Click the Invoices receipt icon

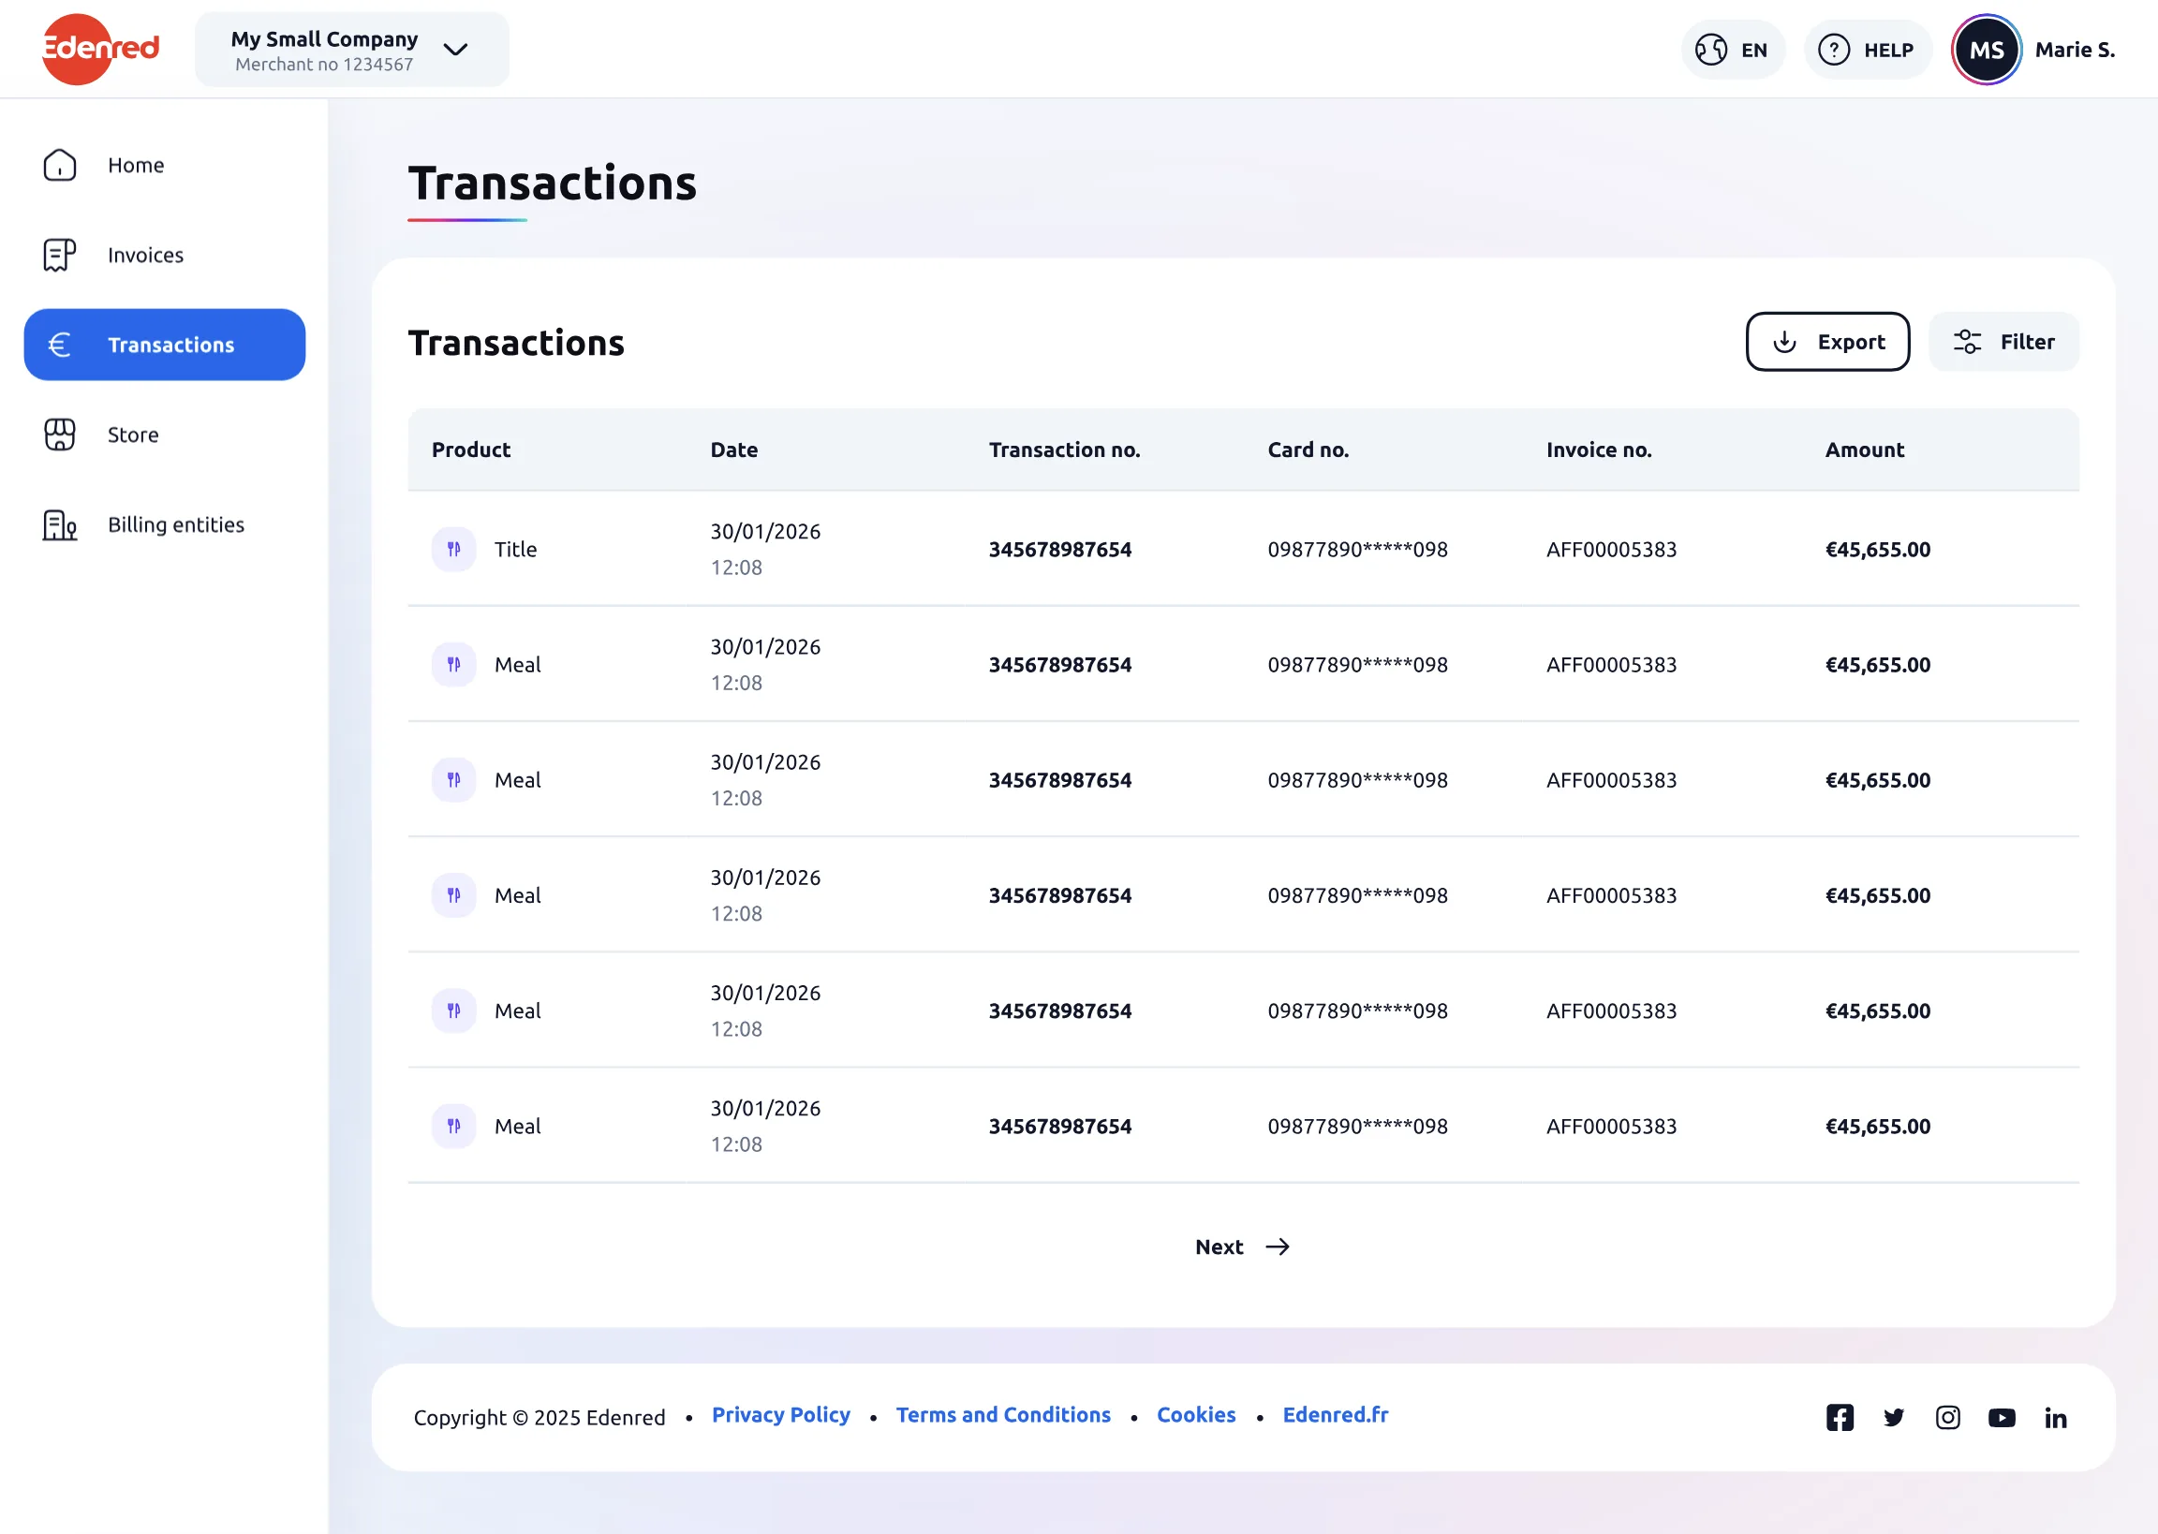(60, 255)
